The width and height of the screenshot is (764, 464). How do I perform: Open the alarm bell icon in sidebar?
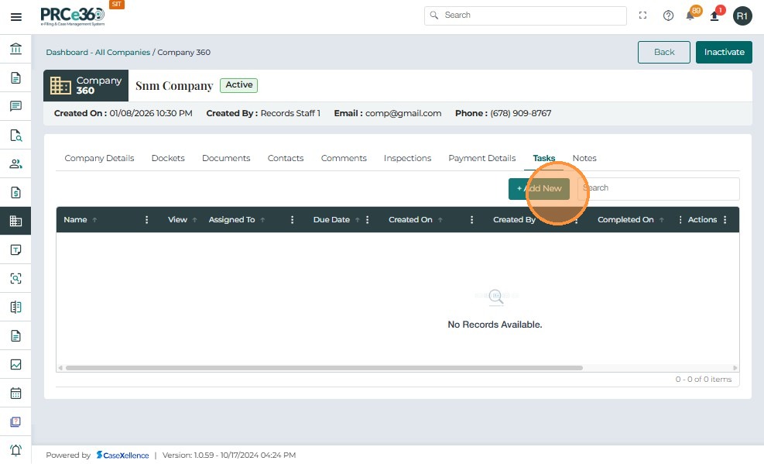point(15,450)
